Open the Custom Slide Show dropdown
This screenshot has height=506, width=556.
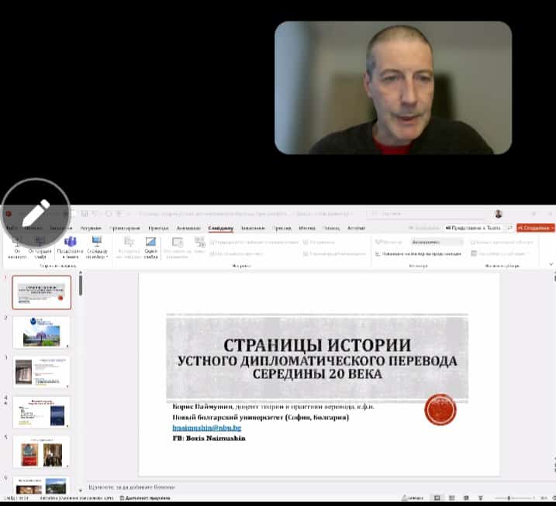[x=97, y=246]
